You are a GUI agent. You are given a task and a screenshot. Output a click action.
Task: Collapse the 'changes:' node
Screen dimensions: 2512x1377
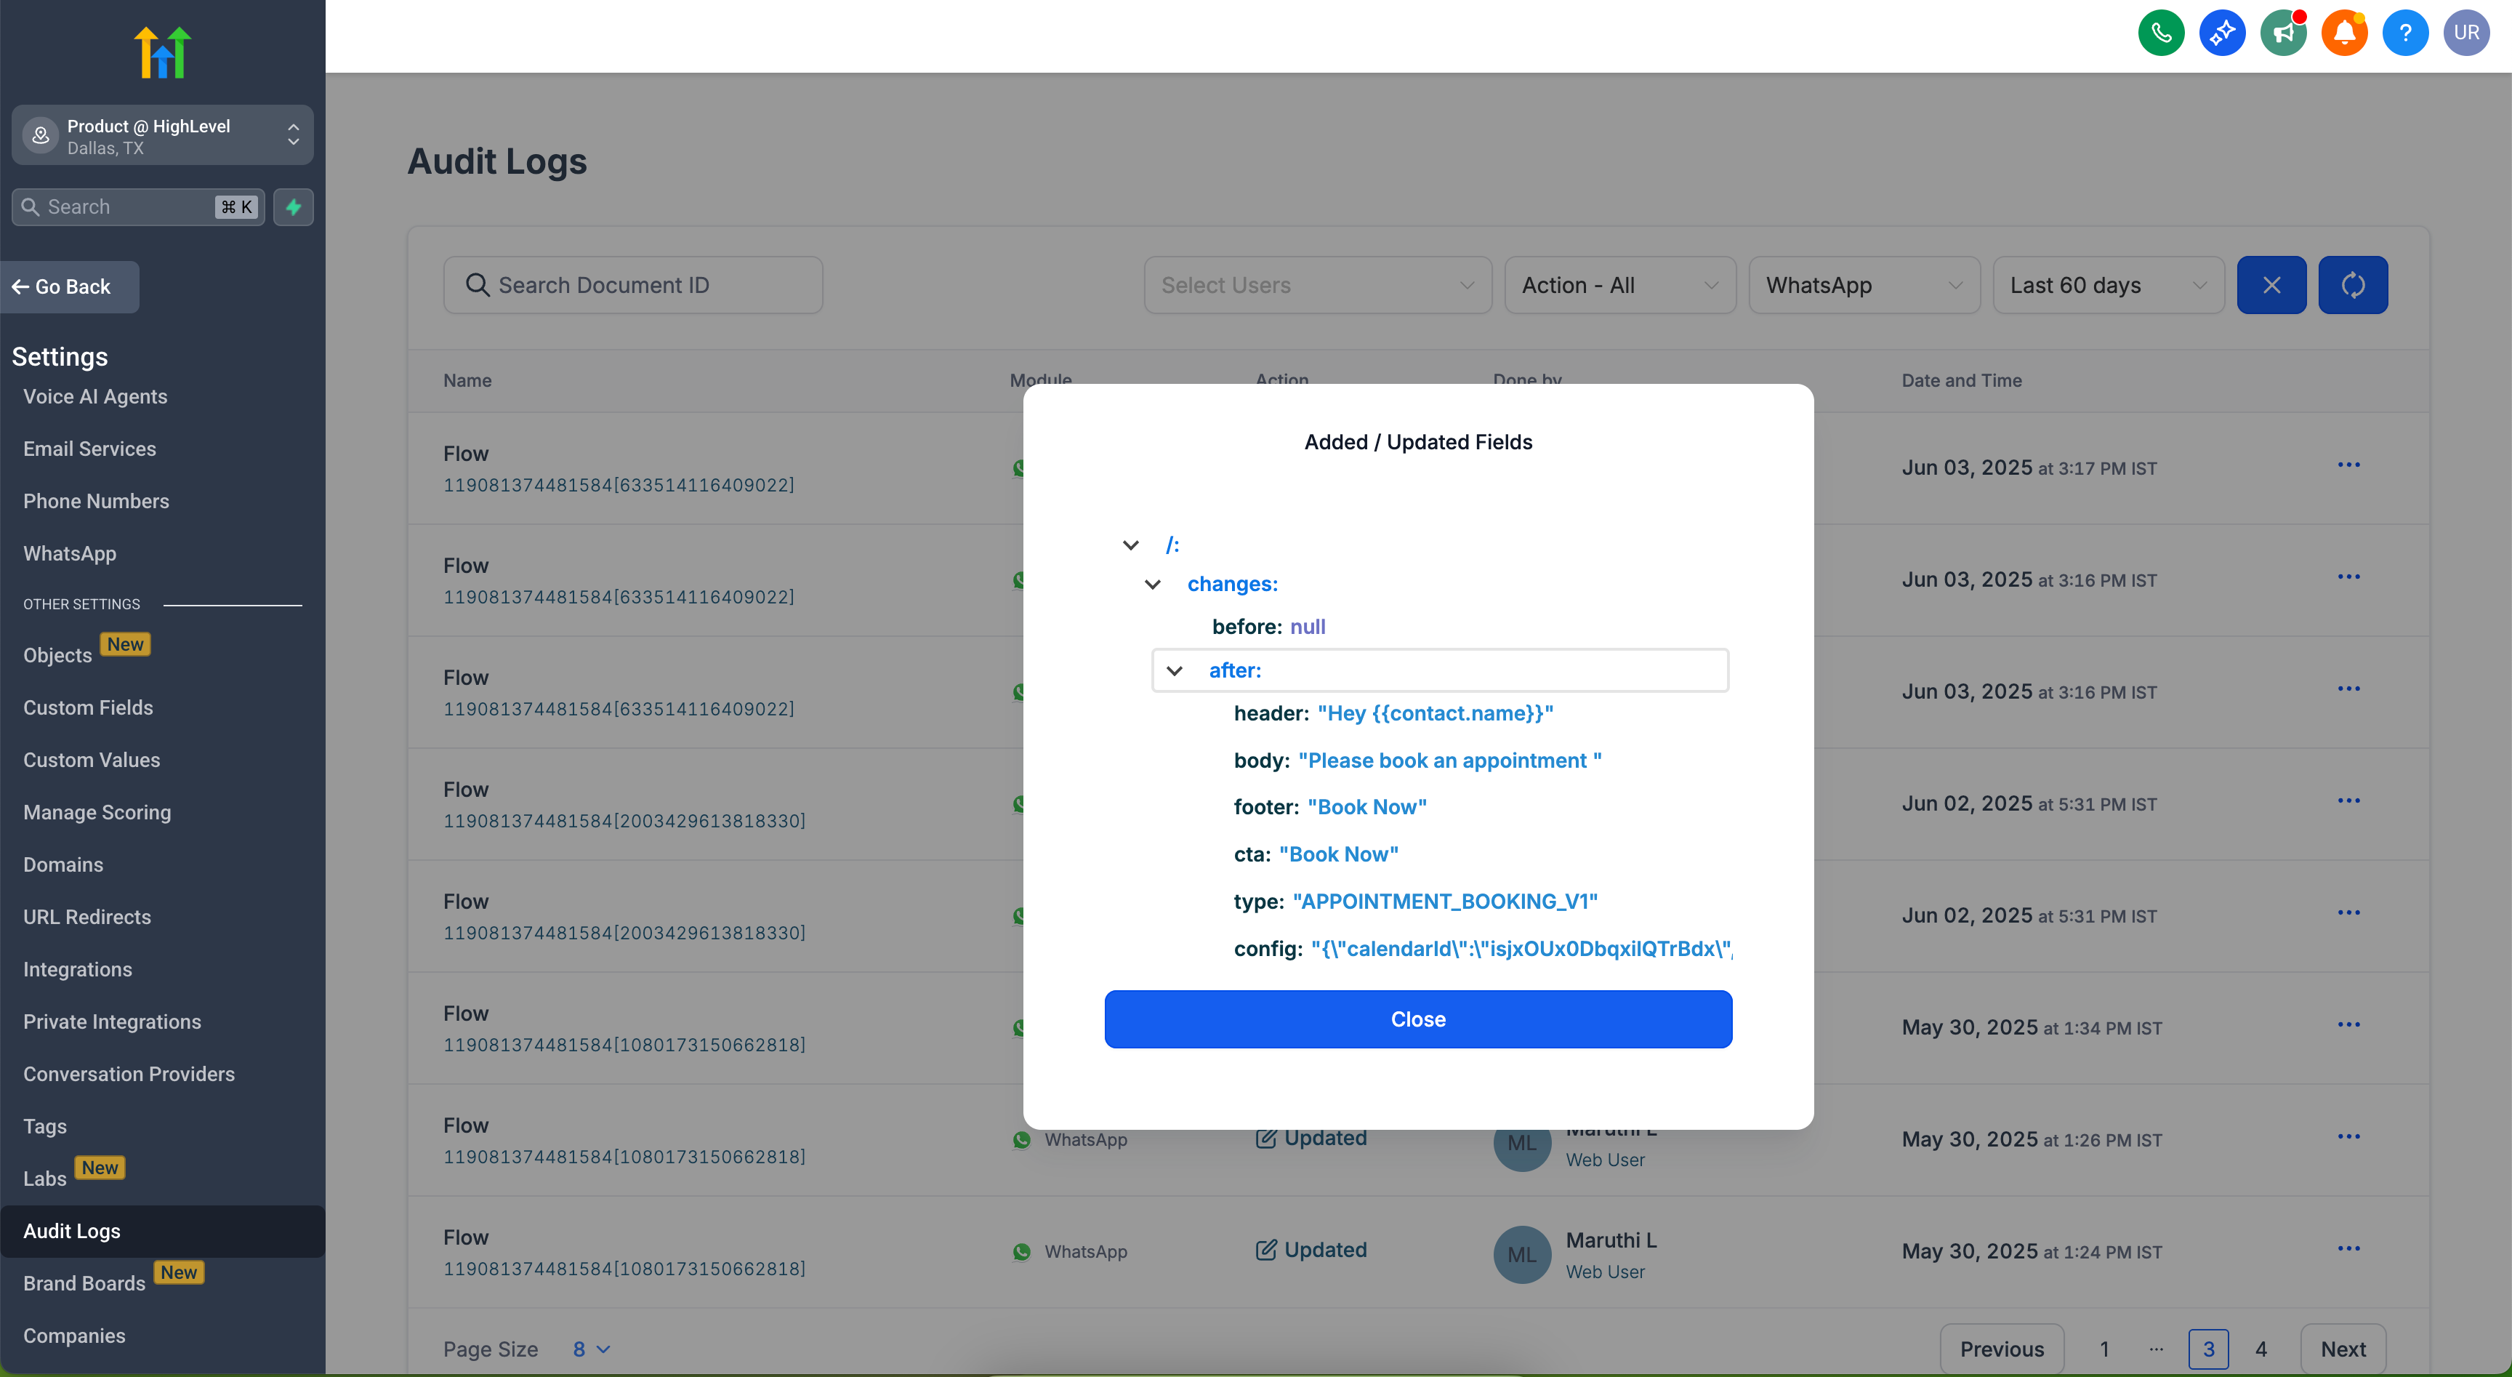pyautogui.click(x=1151, y=584)
